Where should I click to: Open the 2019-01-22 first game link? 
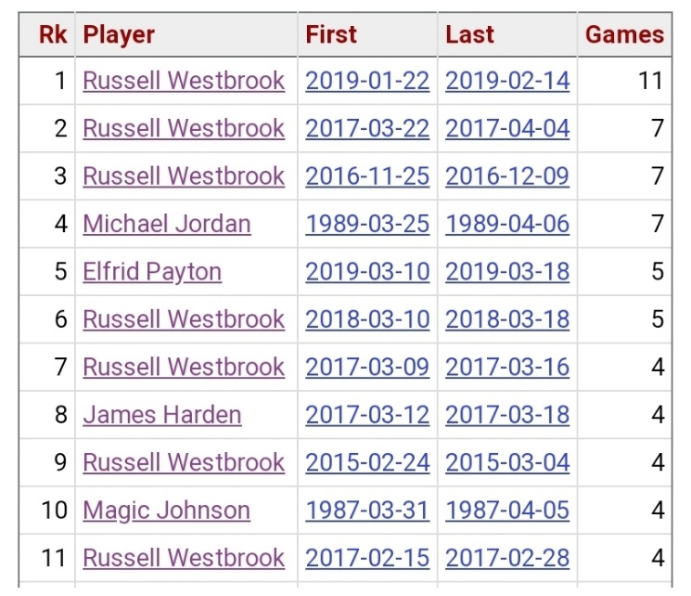tap(367, 81)
